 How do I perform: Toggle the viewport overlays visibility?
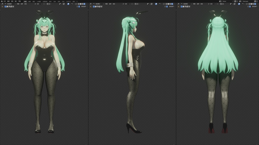coord(72,4)
